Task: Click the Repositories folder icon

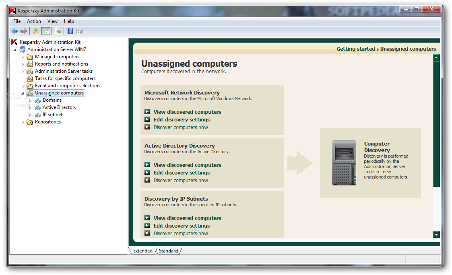Action: point(30,122)
